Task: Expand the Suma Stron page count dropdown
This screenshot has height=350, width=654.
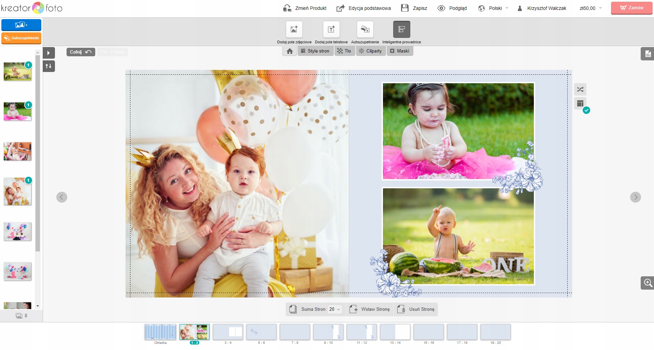Action: 334,309
